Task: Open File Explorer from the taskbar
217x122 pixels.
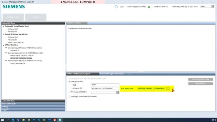Action: 23,120
